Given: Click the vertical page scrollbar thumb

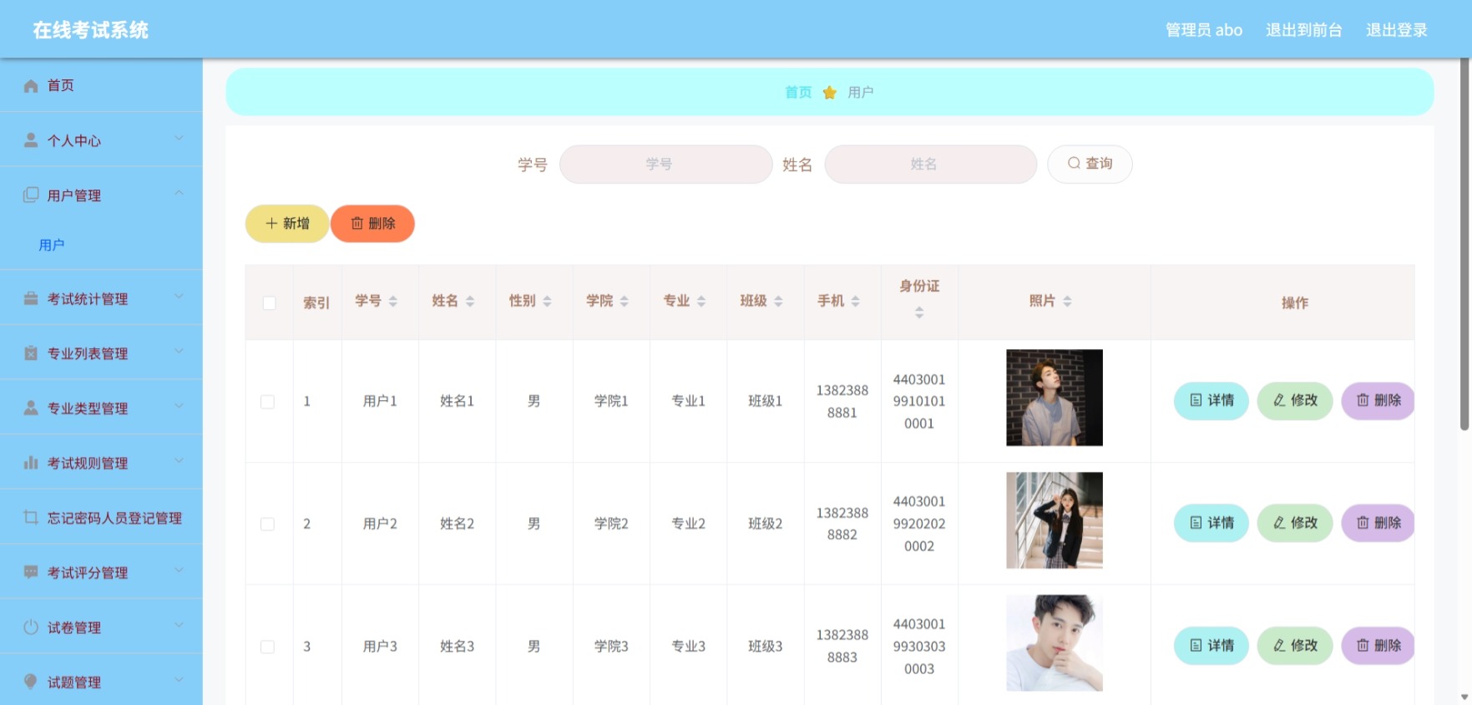Looking at the screenshot, I should point(1464,245).
